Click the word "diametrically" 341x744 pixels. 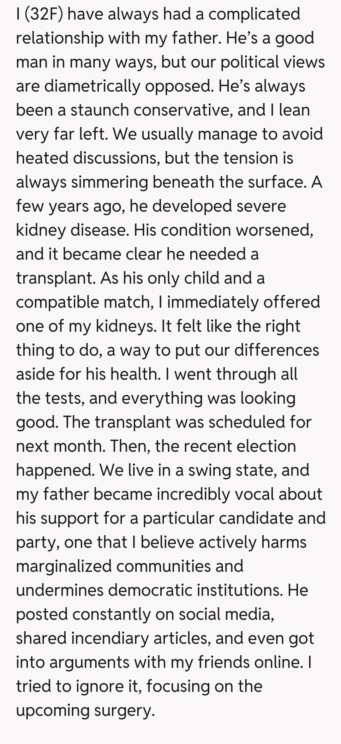92,86
